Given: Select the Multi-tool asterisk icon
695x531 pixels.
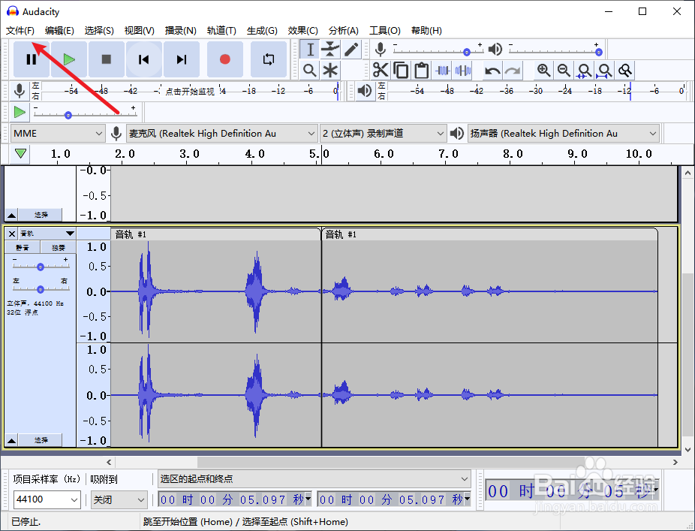Looking at the screenshot, I should point(330,70).
